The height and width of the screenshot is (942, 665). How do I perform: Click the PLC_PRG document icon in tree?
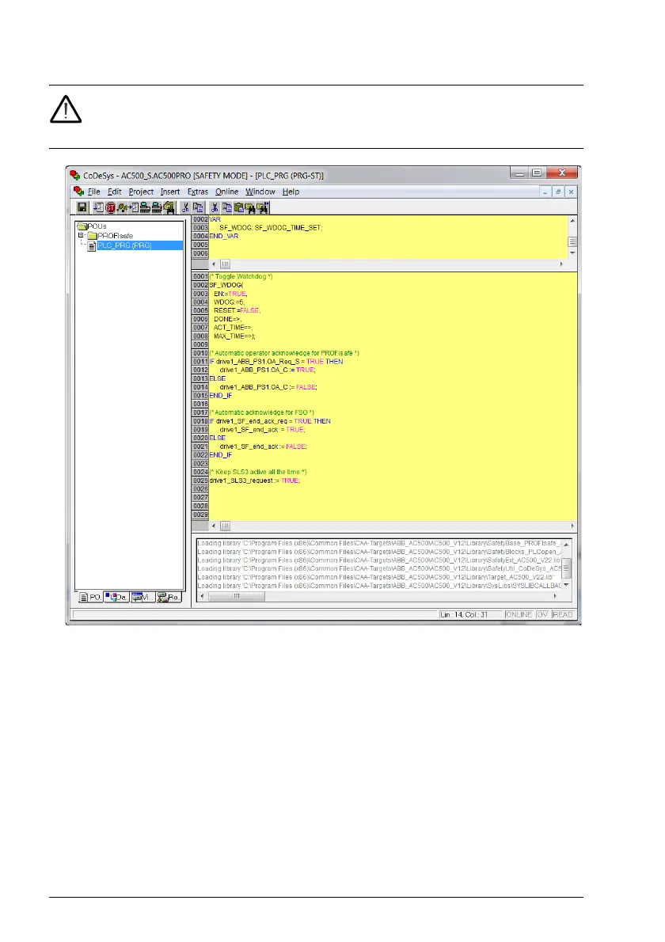(x=91, y=245)
